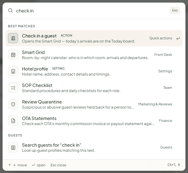188x173 pixels.
Task: Click the document icon for OTA Statements
Action: (13, 121)
